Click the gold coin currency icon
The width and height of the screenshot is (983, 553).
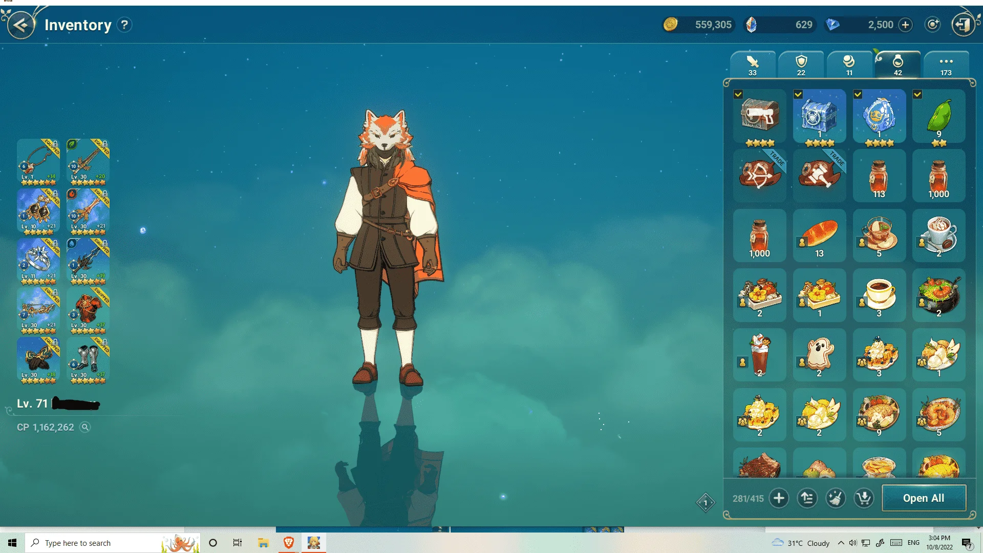(670, 24)
